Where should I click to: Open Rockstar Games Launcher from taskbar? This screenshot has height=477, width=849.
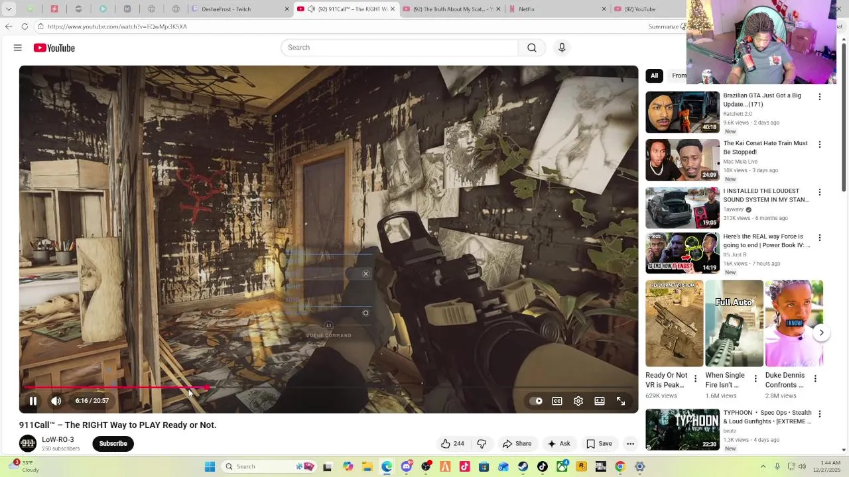(x=582, y=467)
